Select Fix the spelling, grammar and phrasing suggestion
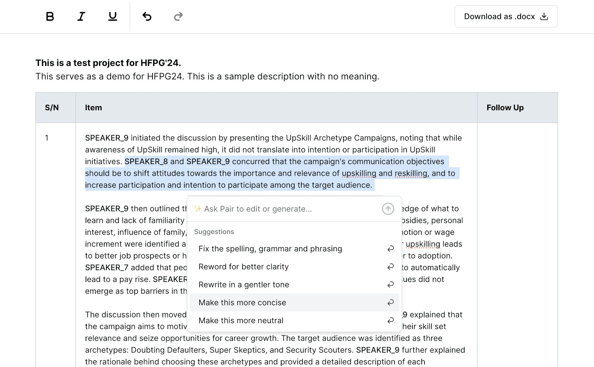594x367 pixels. click(x=270, y=248)
